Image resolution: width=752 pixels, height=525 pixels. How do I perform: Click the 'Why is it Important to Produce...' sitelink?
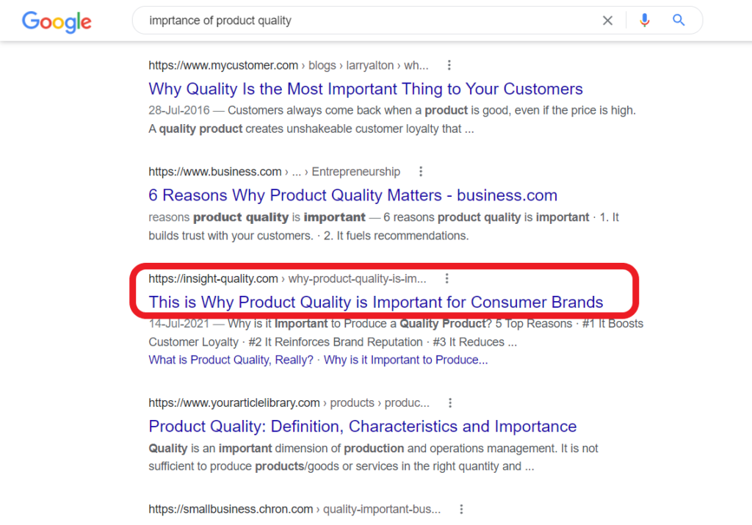408,360
